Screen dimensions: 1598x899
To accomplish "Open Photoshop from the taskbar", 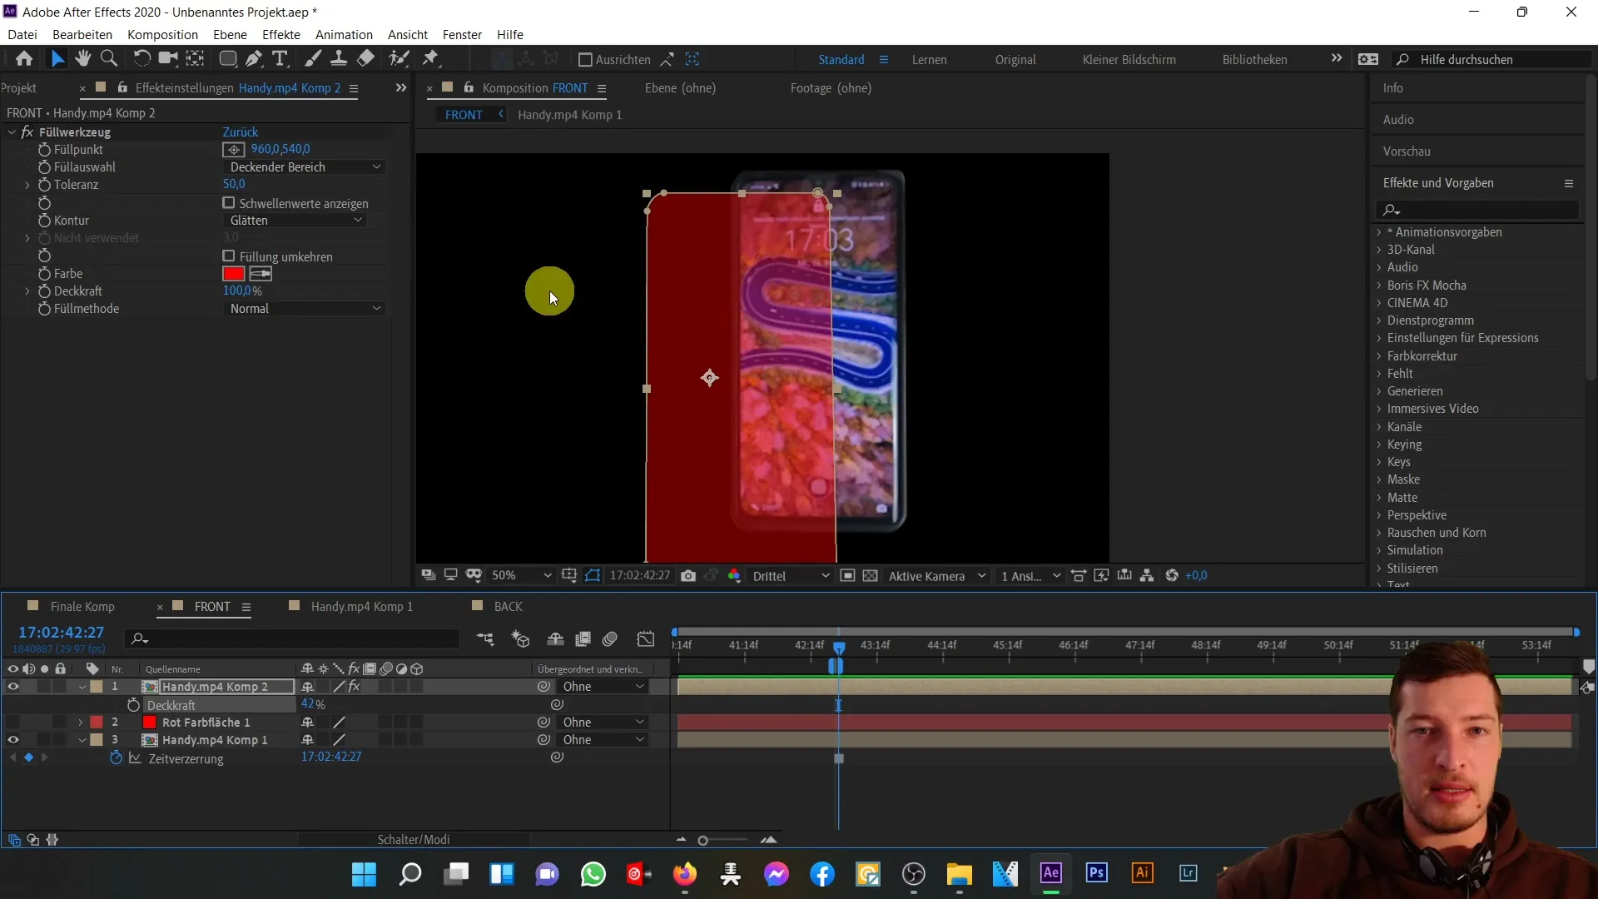I will (1097, 873).
